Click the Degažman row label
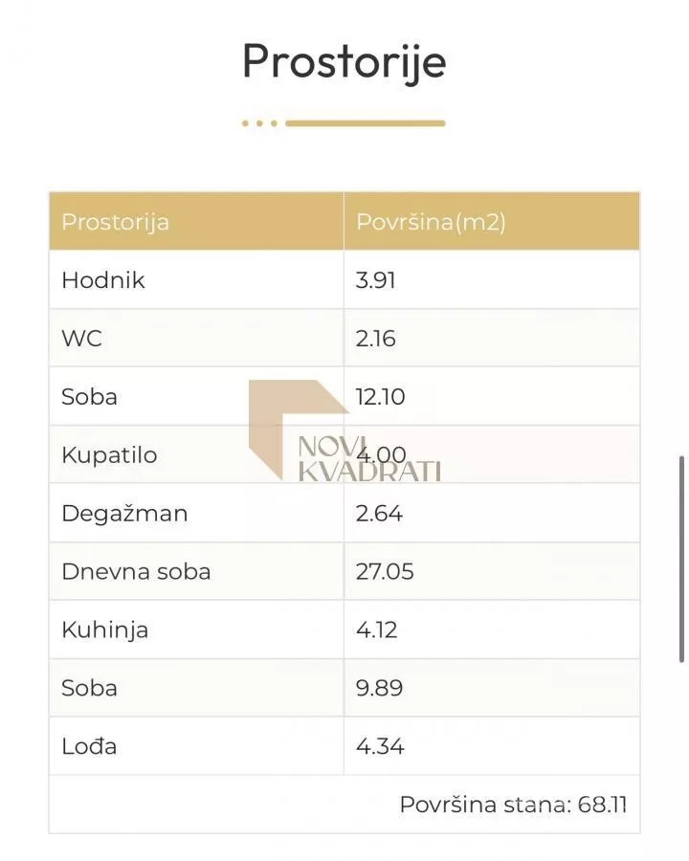The image size is (689, 861). point(124,513)
